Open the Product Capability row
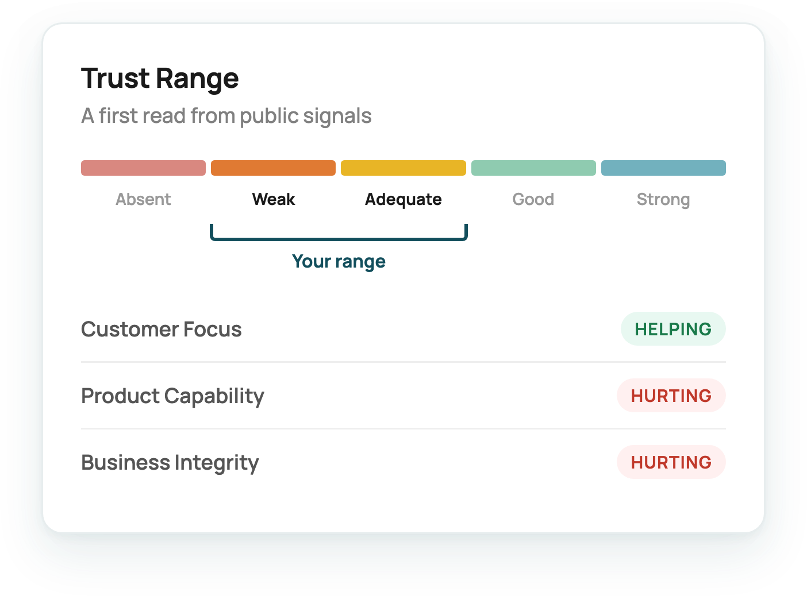 point(403,396)
